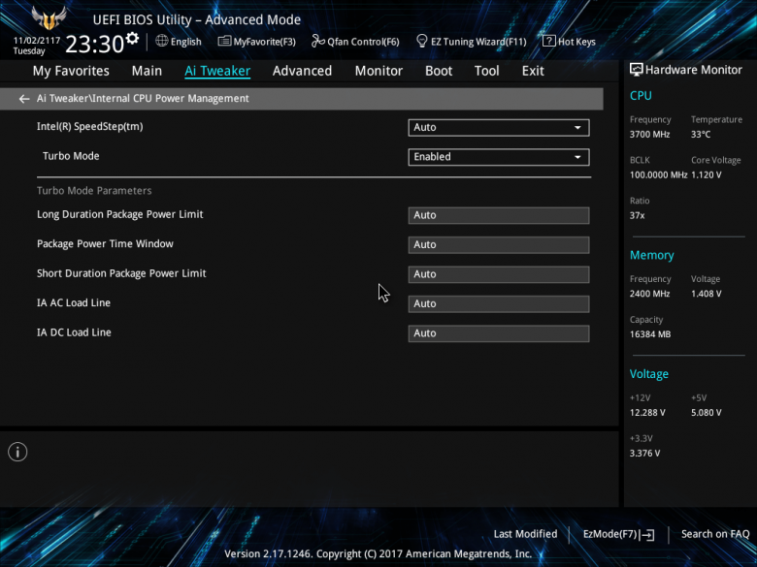Viewport: 757px width, 567px height.
Task: Click the IA AC Load Line label
Action: point(74,302)
